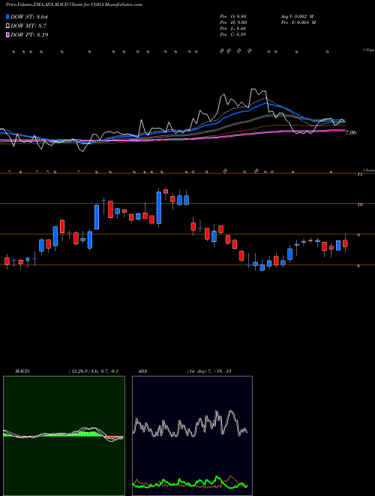Click the 10 price axis label
375x496 pixels.
point(359,204)
